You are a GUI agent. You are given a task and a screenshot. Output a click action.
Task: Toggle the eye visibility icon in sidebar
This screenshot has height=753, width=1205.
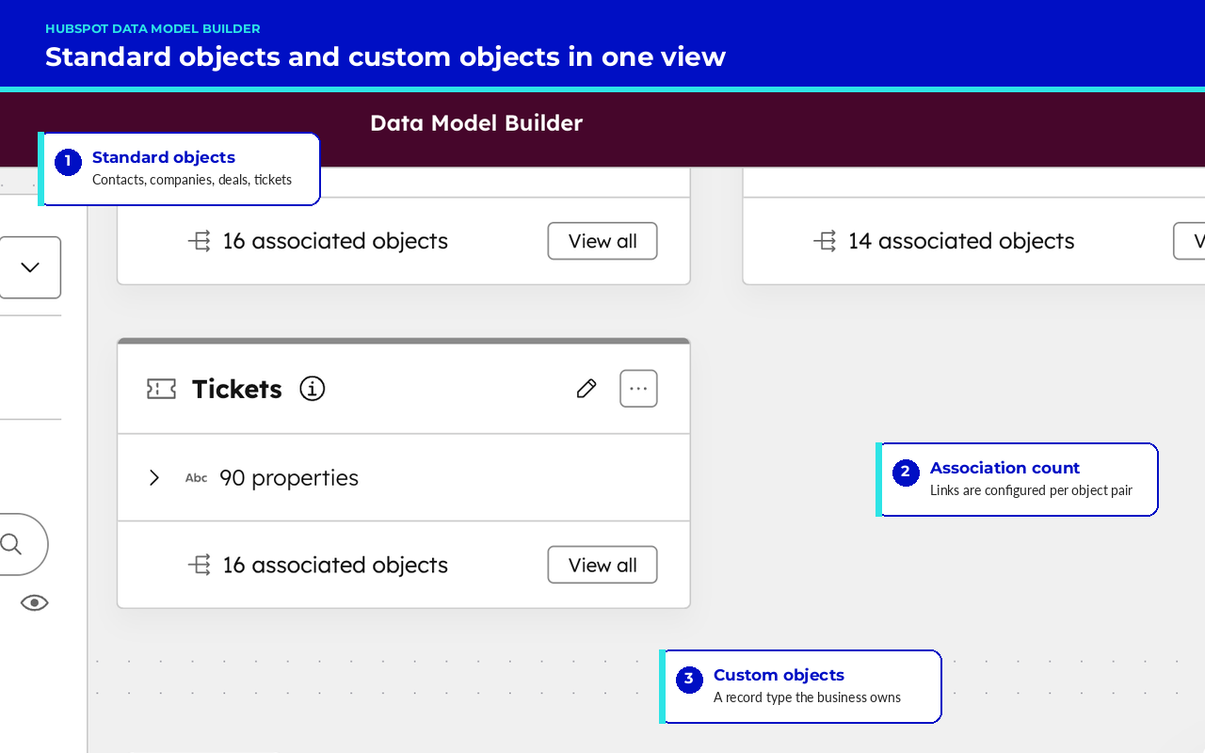35,603
